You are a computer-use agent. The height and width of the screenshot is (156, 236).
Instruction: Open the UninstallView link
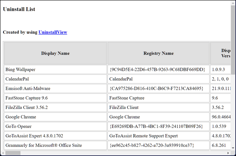pyautogui.click(x=53, y=32)
